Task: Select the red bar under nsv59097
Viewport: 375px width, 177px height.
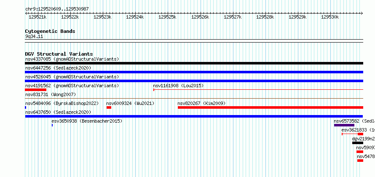Action: 360,152
